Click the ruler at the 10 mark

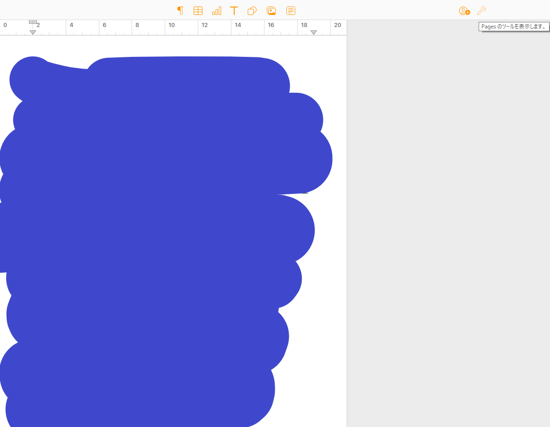[172, 25]
